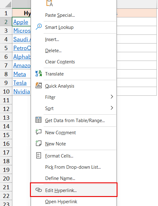
Task: Click the select-all triangle corner
Action: coord(8,5)
